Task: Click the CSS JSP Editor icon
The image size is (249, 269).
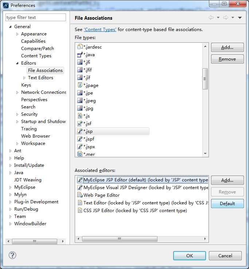Action: coord(80,210)
